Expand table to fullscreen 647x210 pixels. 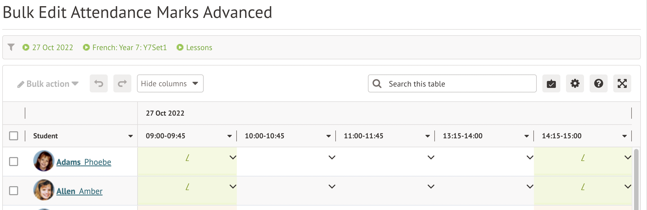point(622,83)
